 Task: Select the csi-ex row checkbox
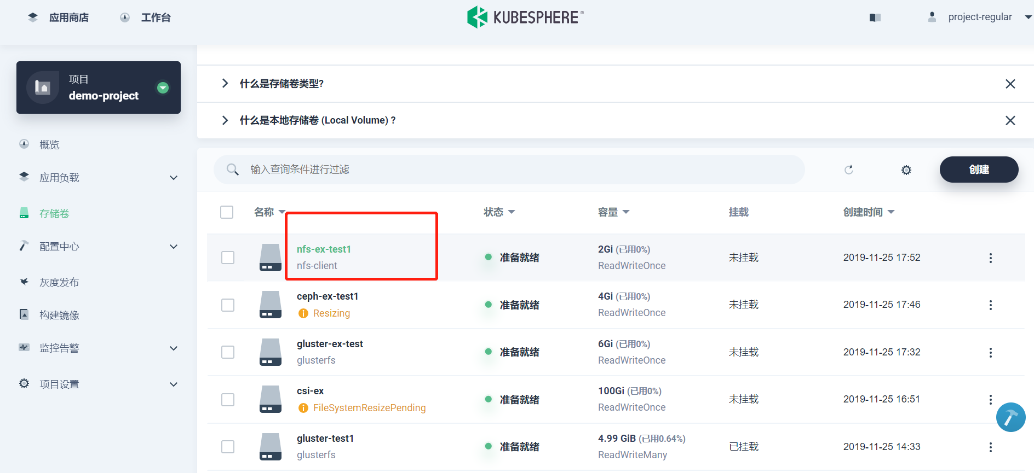pos(228,400)
